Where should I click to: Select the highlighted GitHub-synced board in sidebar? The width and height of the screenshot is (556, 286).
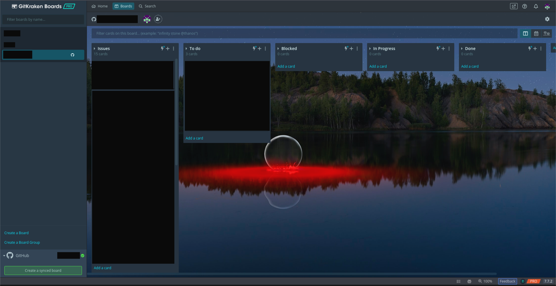43,55
